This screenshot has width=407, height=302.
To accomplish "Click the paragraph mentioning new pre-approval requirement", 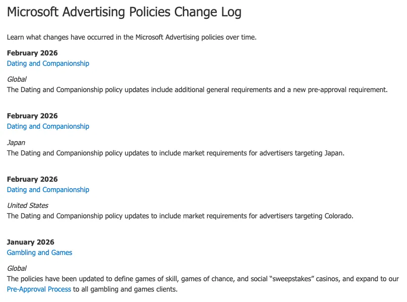I will click(x=197, y=90).
